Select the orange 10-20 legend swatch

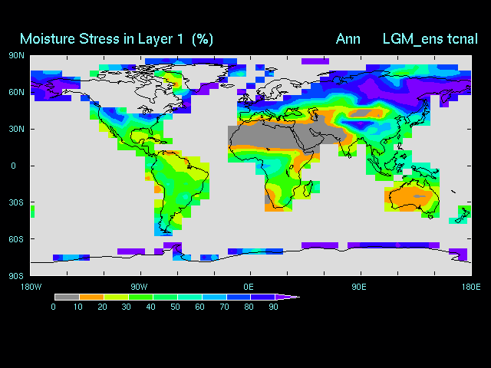coord(91,297)
